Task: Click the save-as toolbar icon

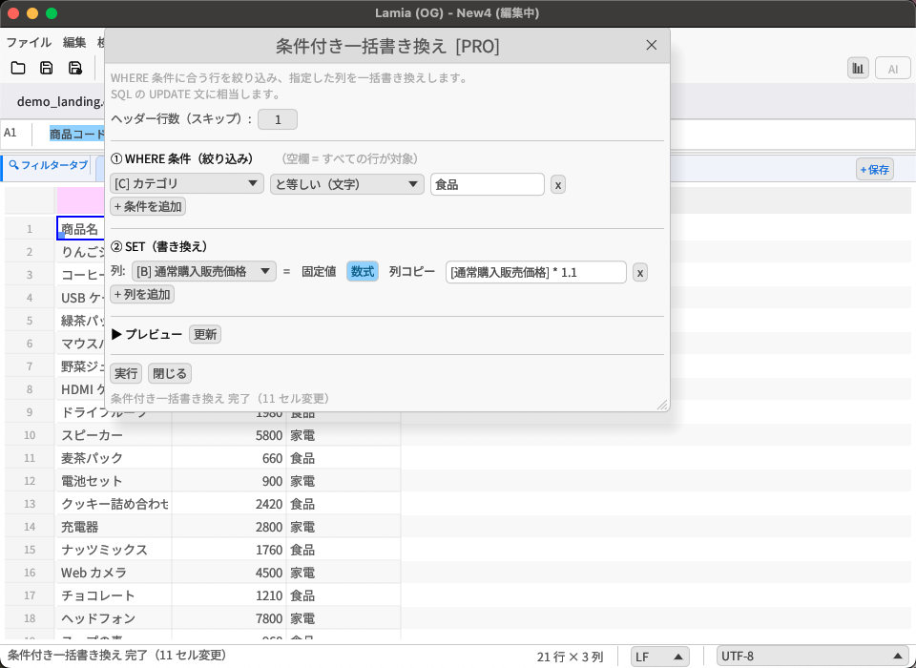Action: pyautogui.click(x=74, y=68)
